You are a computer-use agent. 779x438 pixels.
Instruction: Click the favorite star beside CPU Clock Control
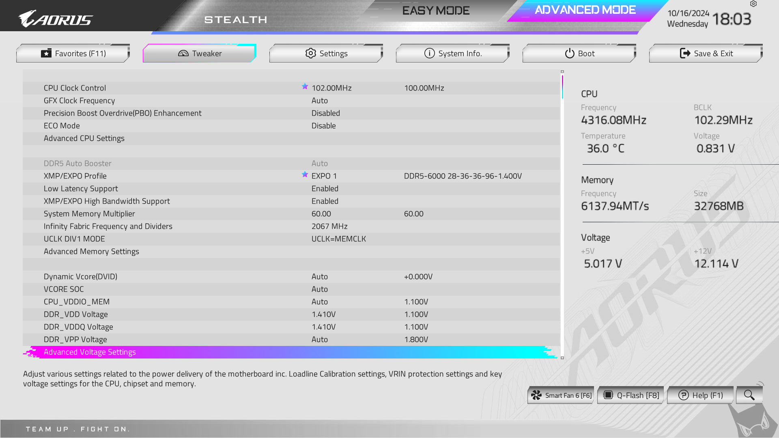pyautogui.click(x=305, y=86)
